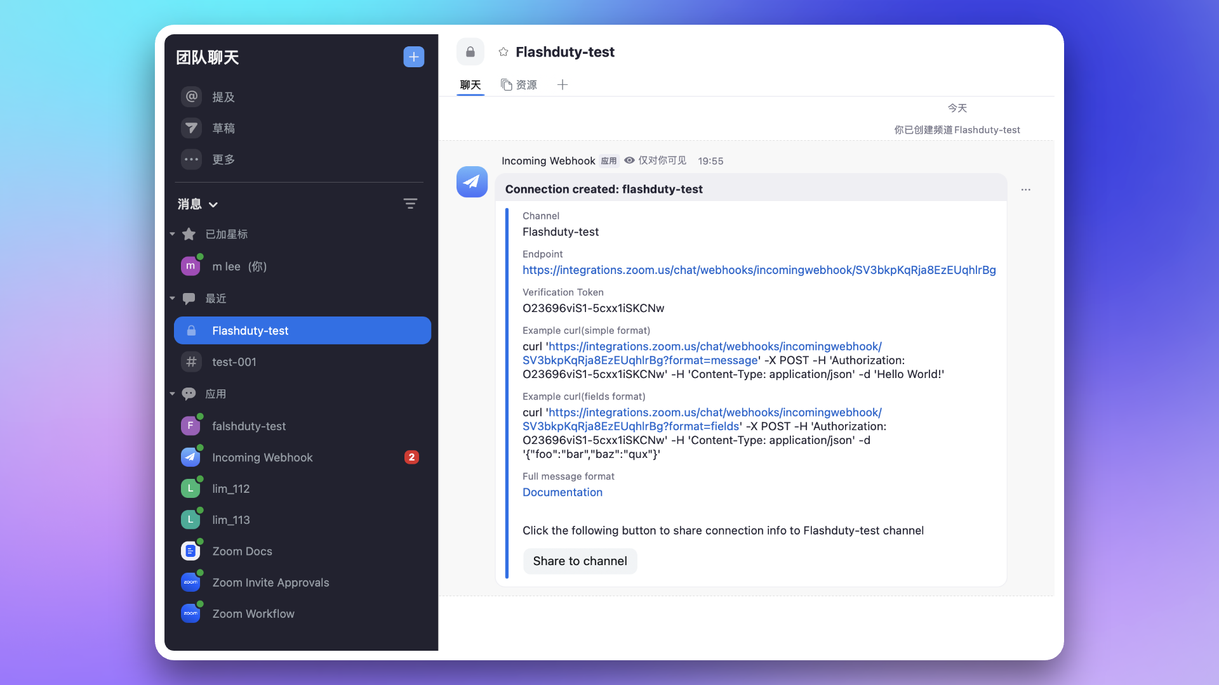This screenshot has height=685, width=1219.
Task: Click the Incoming Webhook message avatar
Action: [472, 182]
